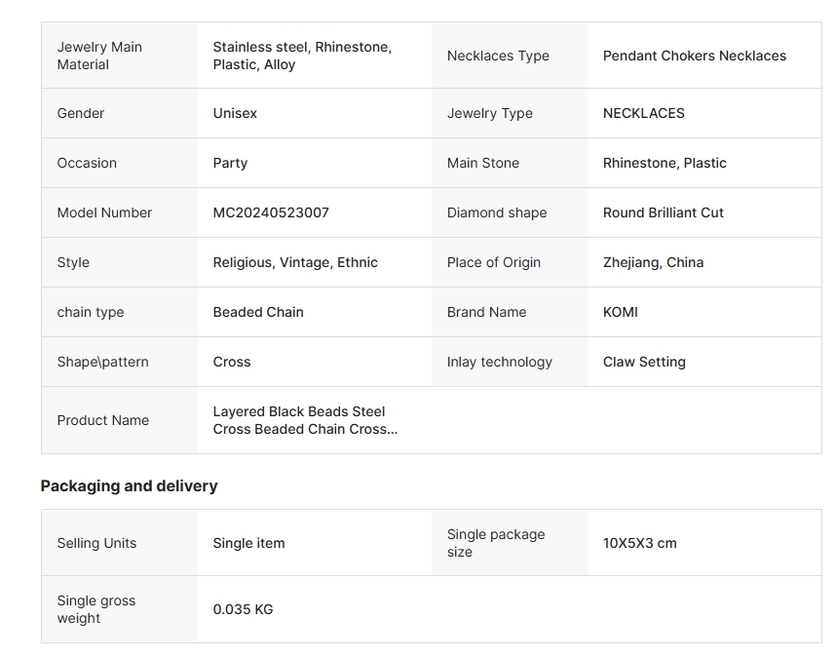Click model number MC20240523007

271,213
